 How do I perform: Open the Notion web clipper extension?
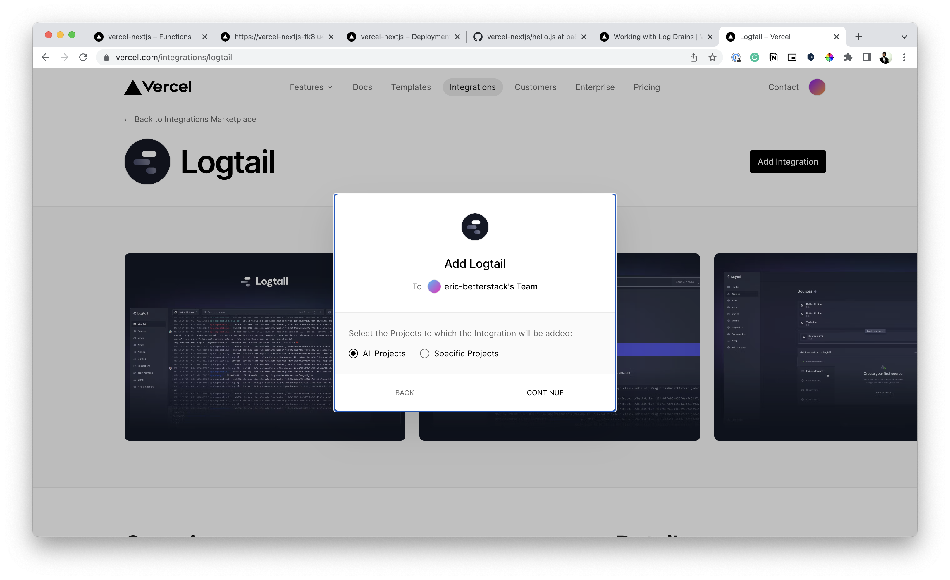pos(773,57)
